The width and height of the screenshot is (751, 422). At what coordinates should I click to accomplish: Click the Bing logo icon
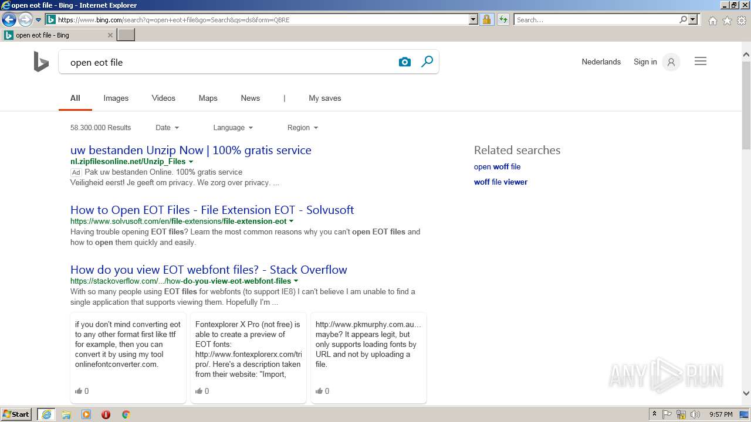[41, 62]
